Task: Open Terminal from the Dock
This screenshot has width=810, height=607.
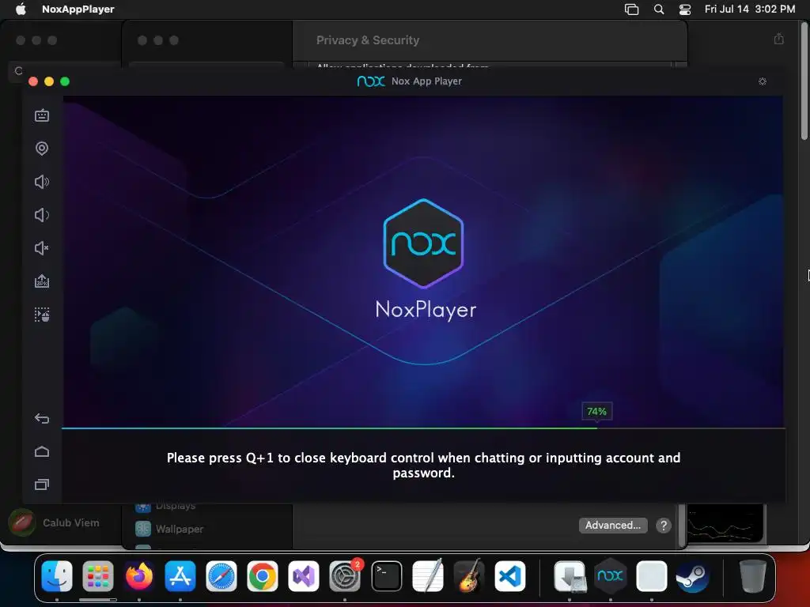Action: point(386,576)
